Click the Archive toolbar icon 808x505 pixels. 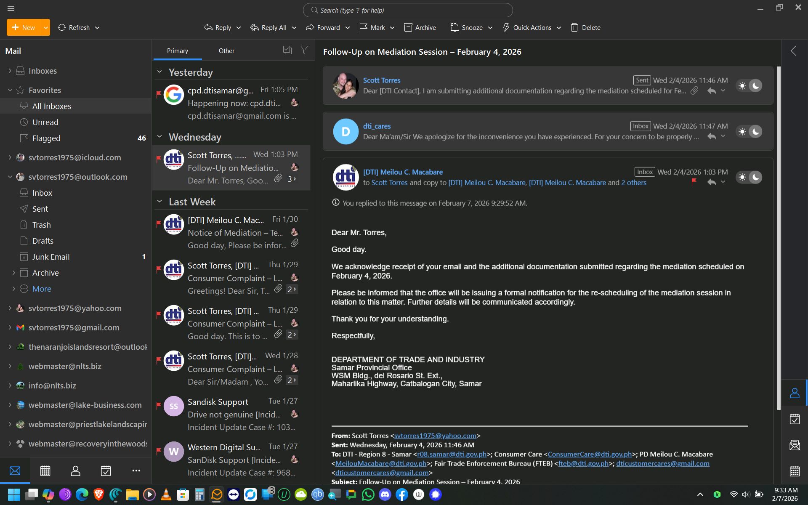(x=408, y=27)
